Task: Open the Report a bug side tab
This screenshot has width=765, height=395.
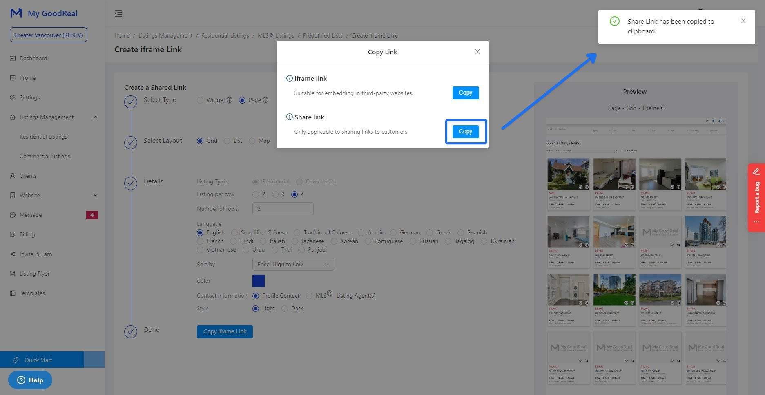Action: [756, 197]
